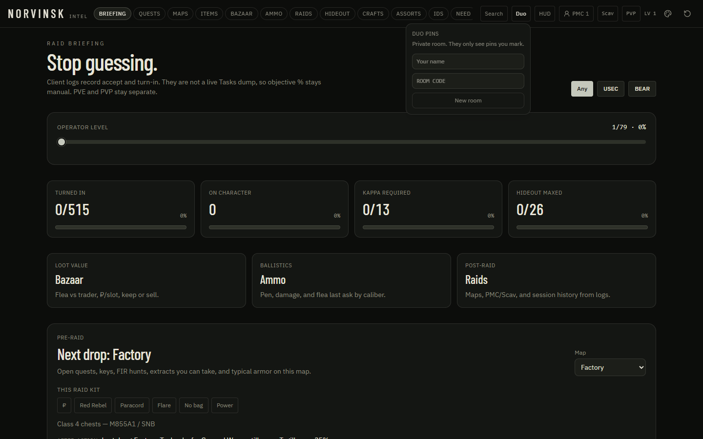
Task: Focus the Your name input field
Action: [x=468, y=61]
